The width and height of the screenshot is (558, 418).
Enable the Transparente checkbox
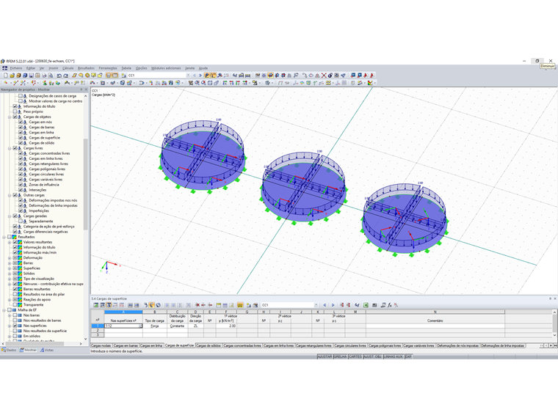tap(15, 304)
